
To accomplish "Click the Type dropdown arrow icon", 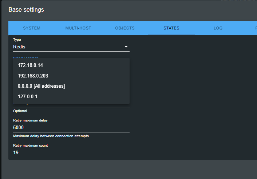I will [x=126, y=47].
